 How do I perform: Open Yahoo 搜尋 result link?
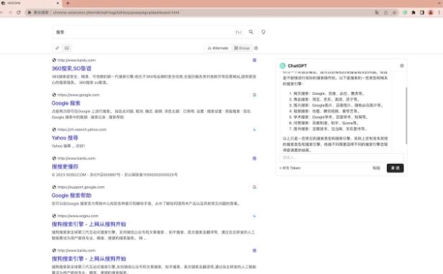pos(65,138)
